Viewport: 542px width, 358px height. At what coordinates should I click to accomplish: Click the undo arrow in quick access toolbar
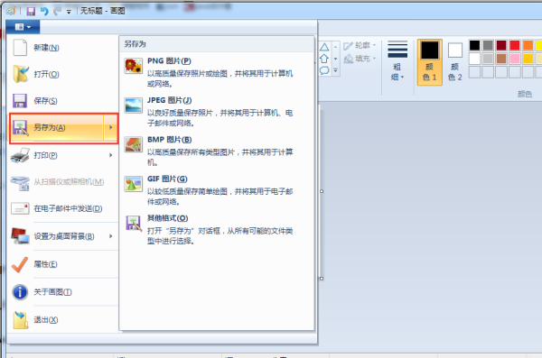tap(44, 12)
